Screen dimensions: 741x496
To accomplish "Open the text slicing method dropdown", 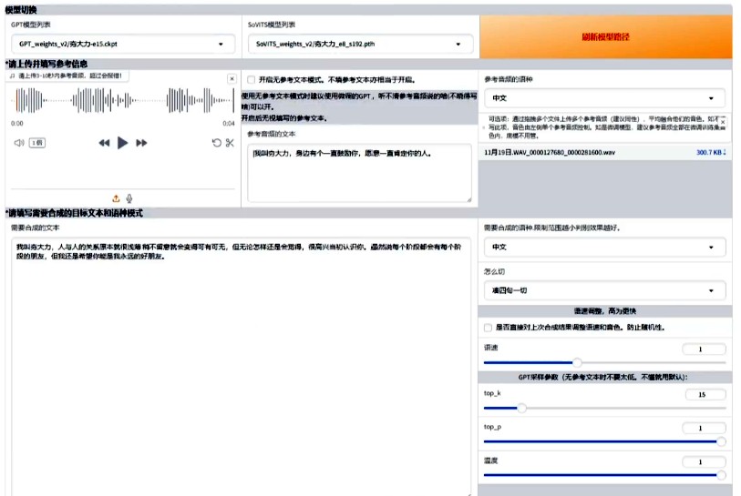I will click(x=603, y=291).
